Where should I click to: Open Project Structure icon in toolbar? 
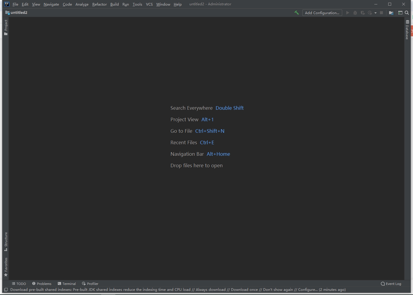(391, 13)
